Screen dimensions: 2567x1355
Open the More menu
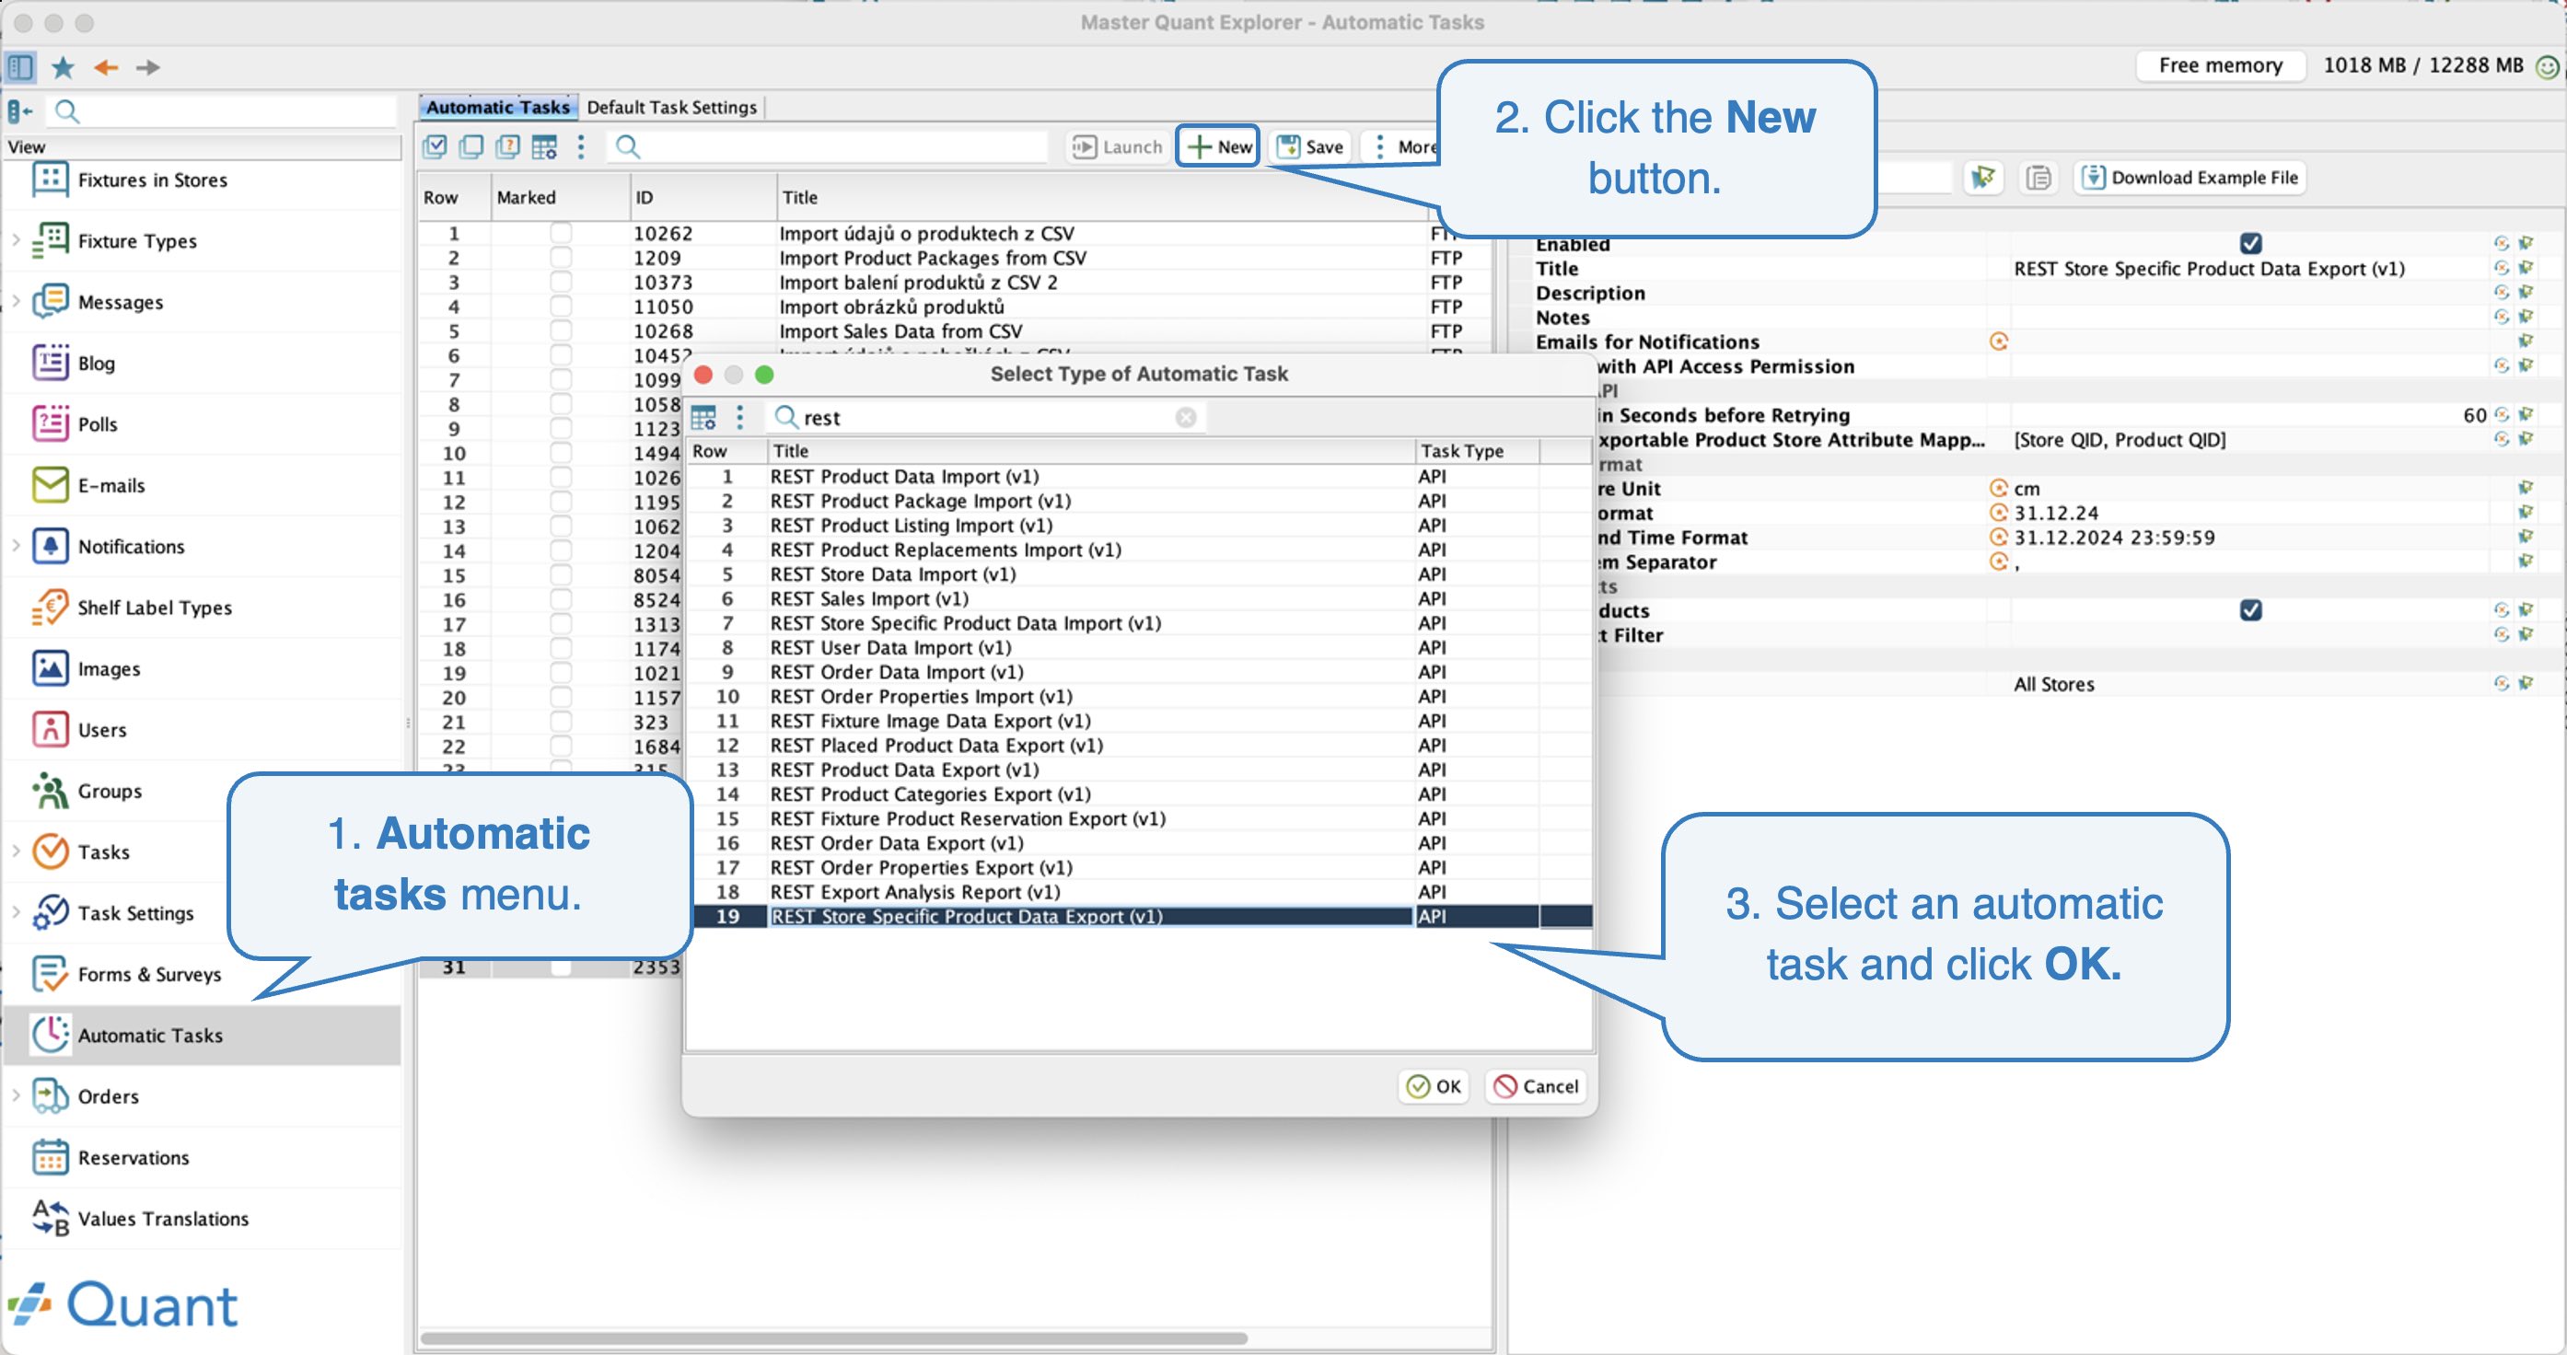click(x=1403, y=147)
